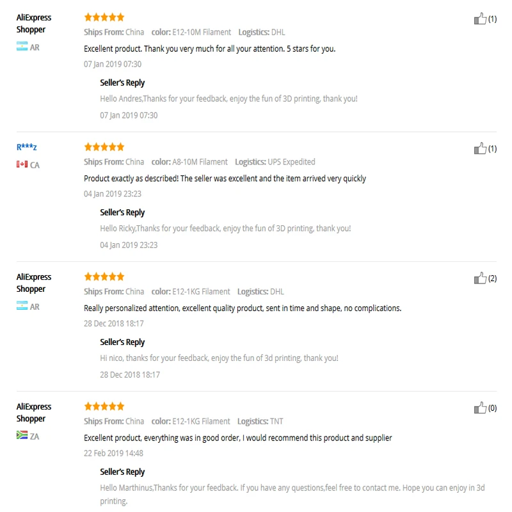Give thumbs-up to the 28 Dec 2018 review

tap(480, 278)
